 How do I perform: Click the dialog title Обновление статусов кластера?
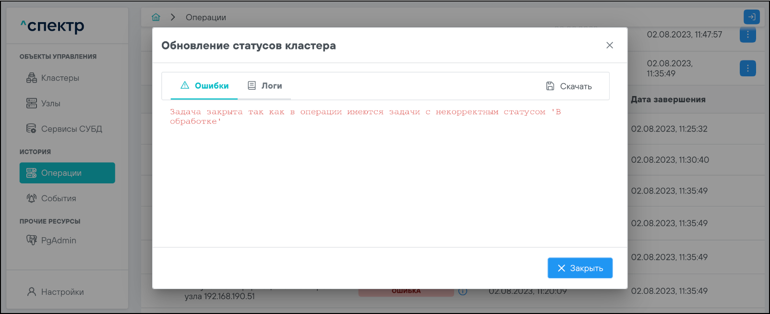249,46
